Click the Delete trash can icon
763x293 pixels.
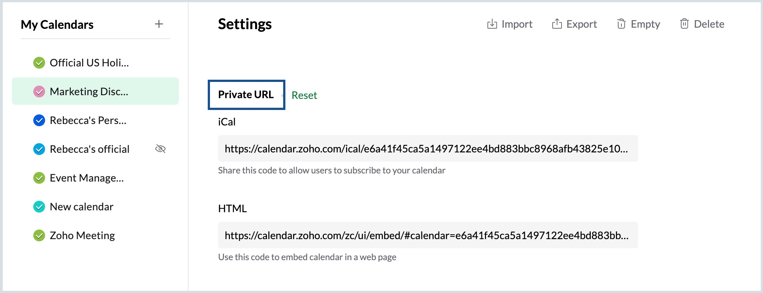[x=684, y=24]
